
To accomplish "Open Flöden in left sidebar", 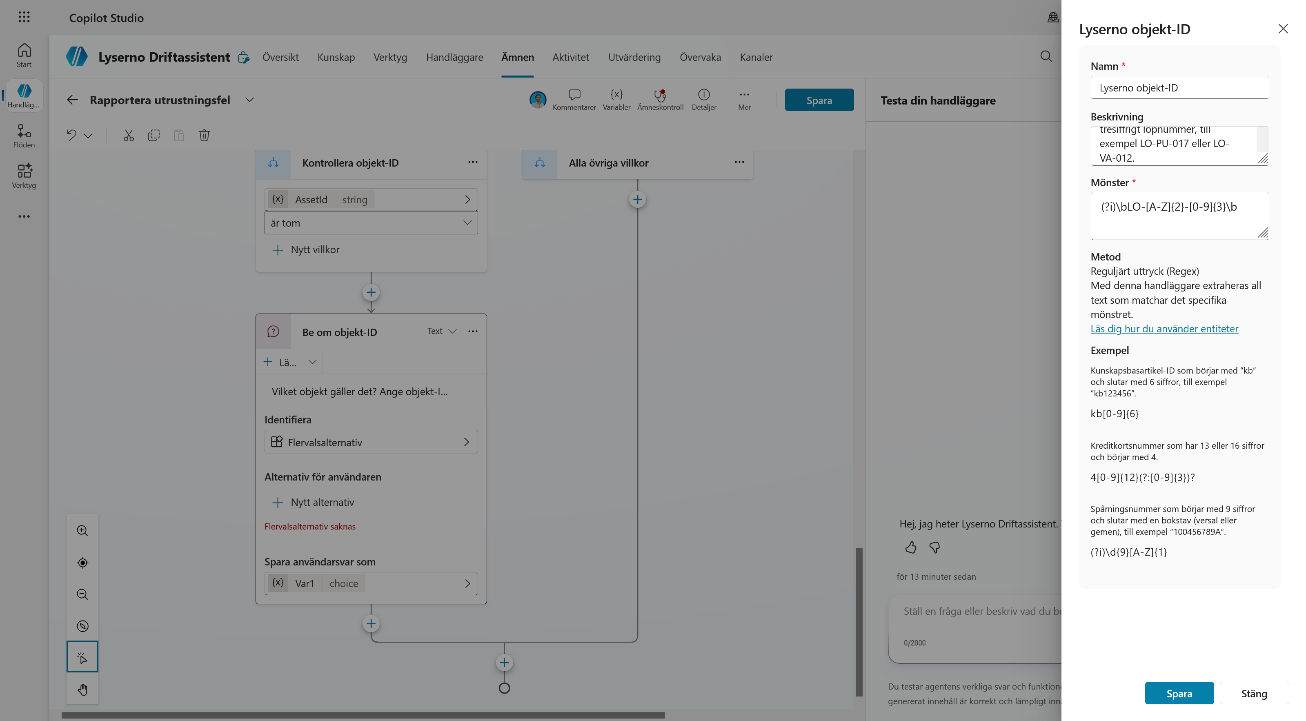I will (x=24, y=136).
